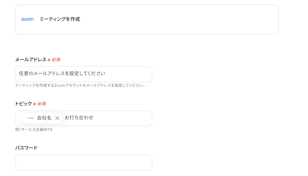Click the red asterisk beside メールアドレス
This screenshot has height=176, width=308.
(x=49, y=59)
